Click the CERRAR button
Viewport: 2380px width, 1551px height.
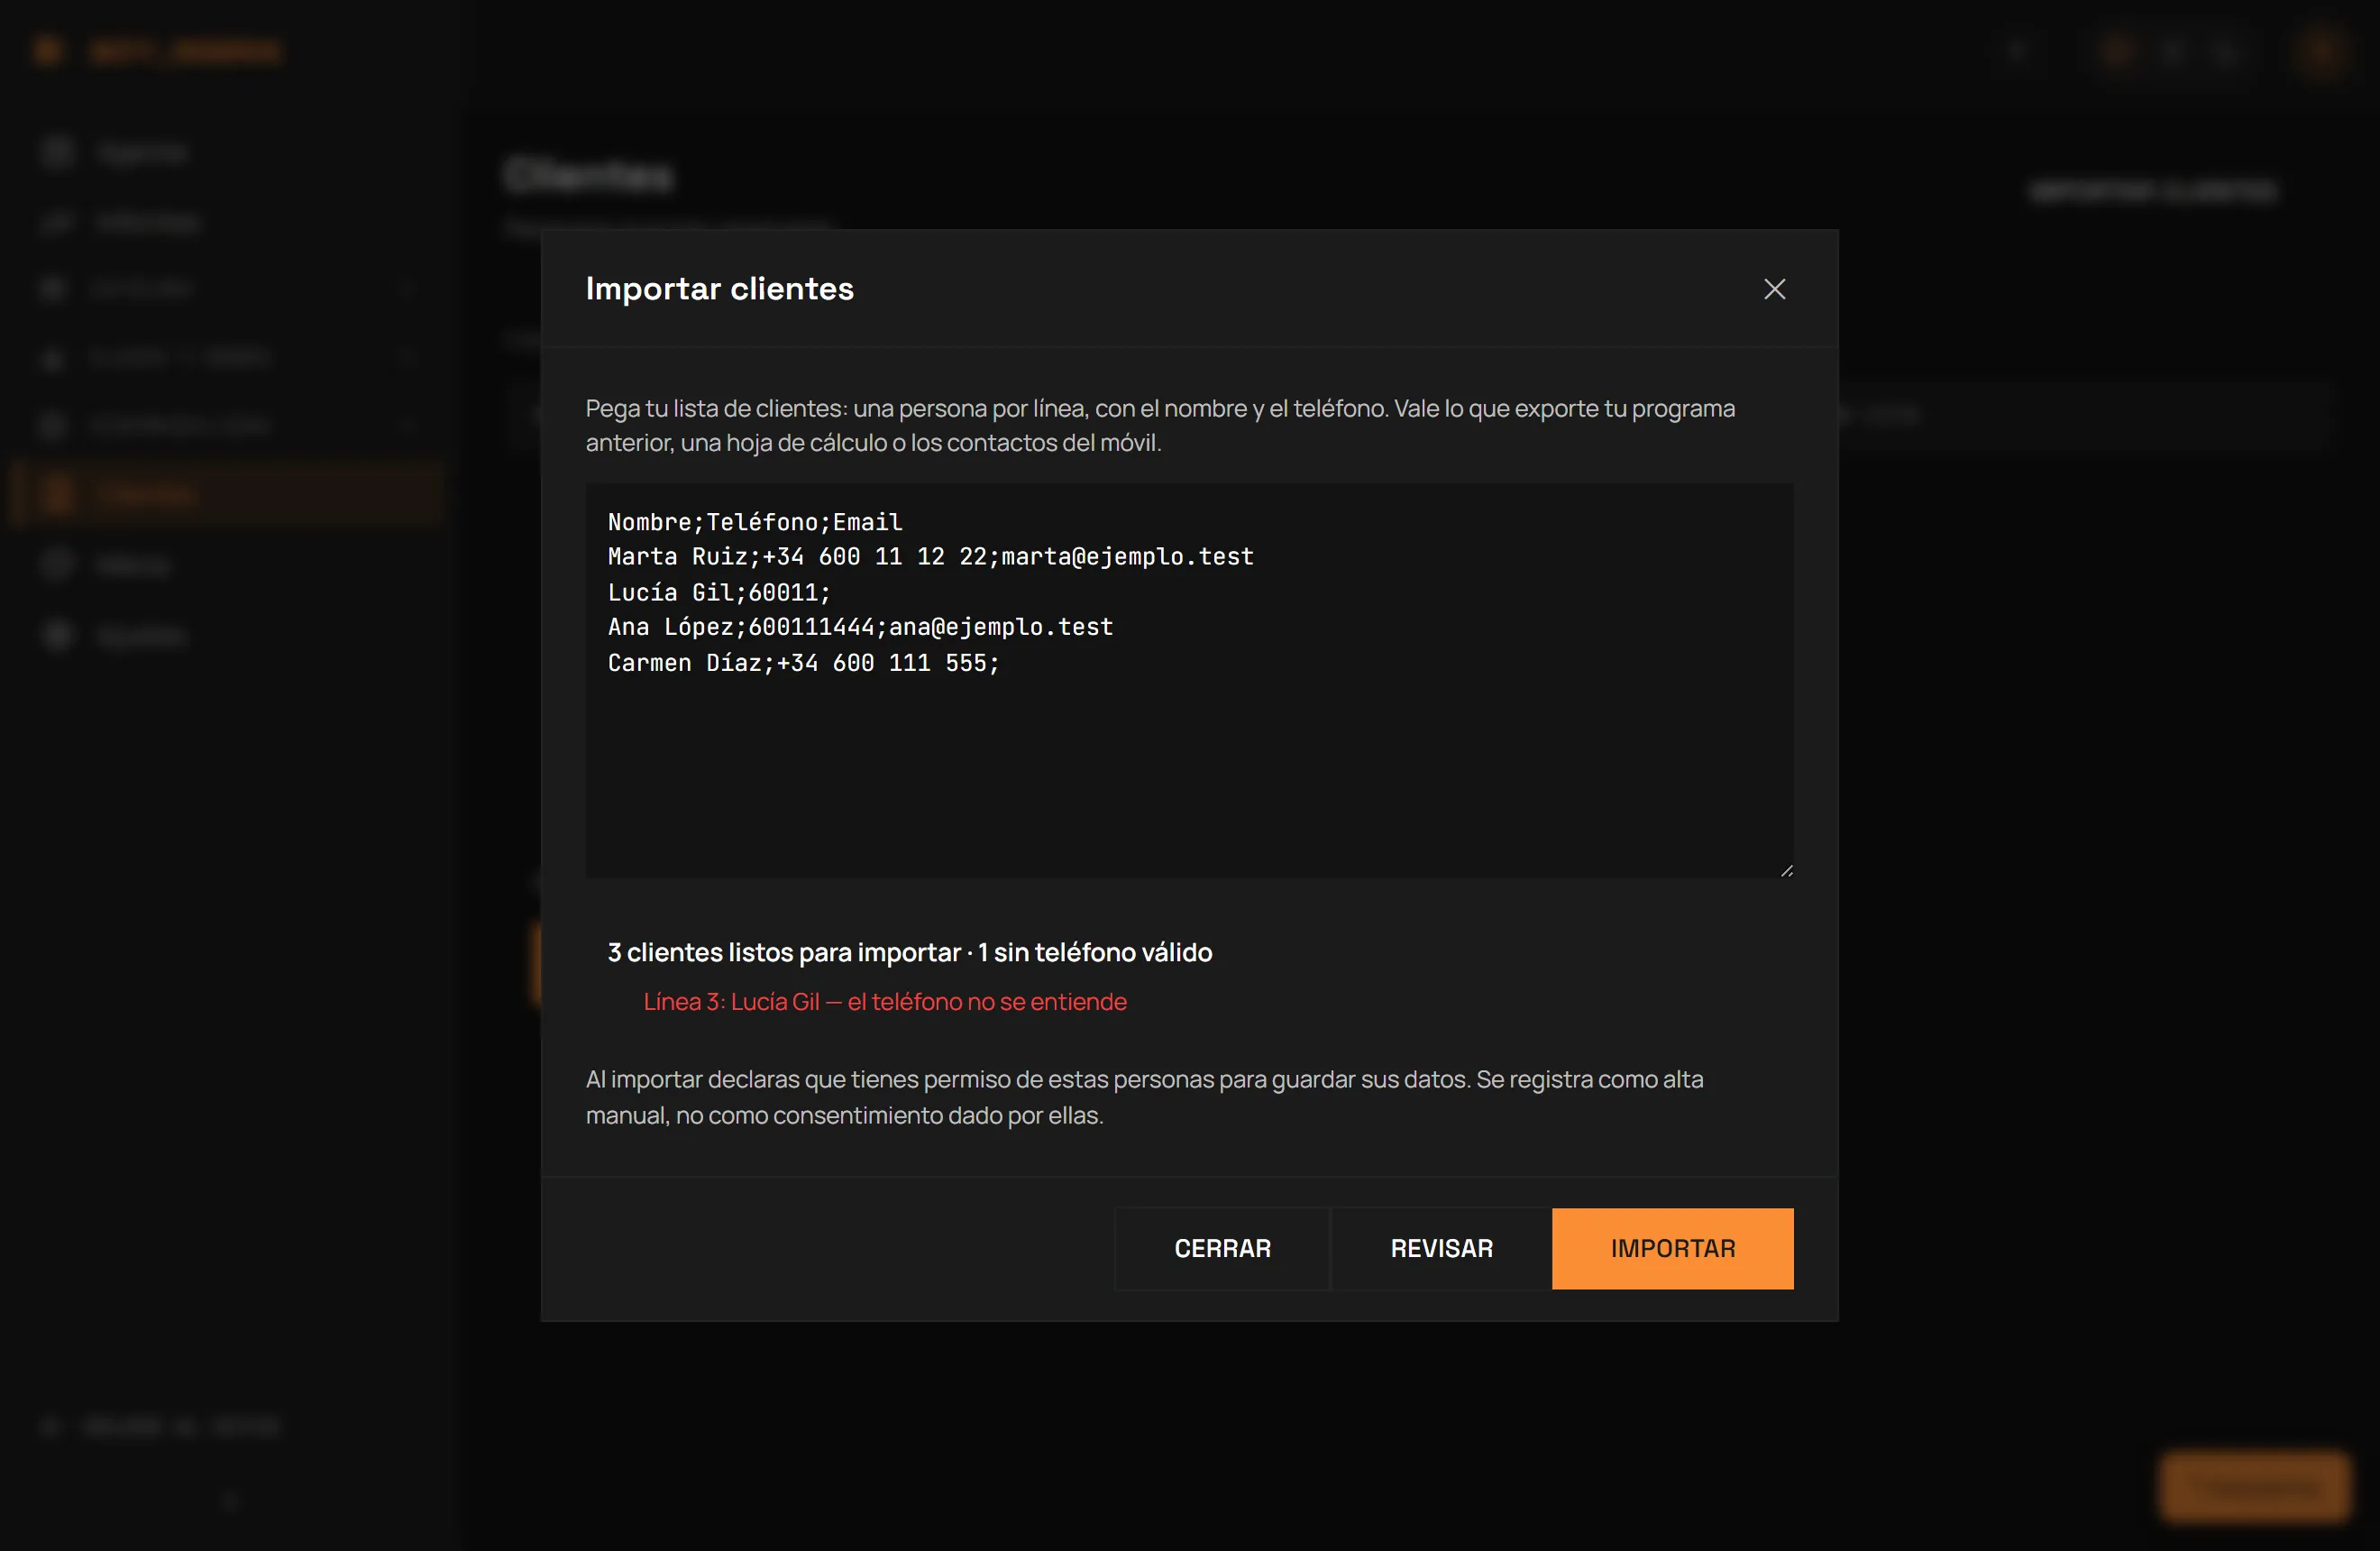pyautogui.click(x=1222, y=1248)
